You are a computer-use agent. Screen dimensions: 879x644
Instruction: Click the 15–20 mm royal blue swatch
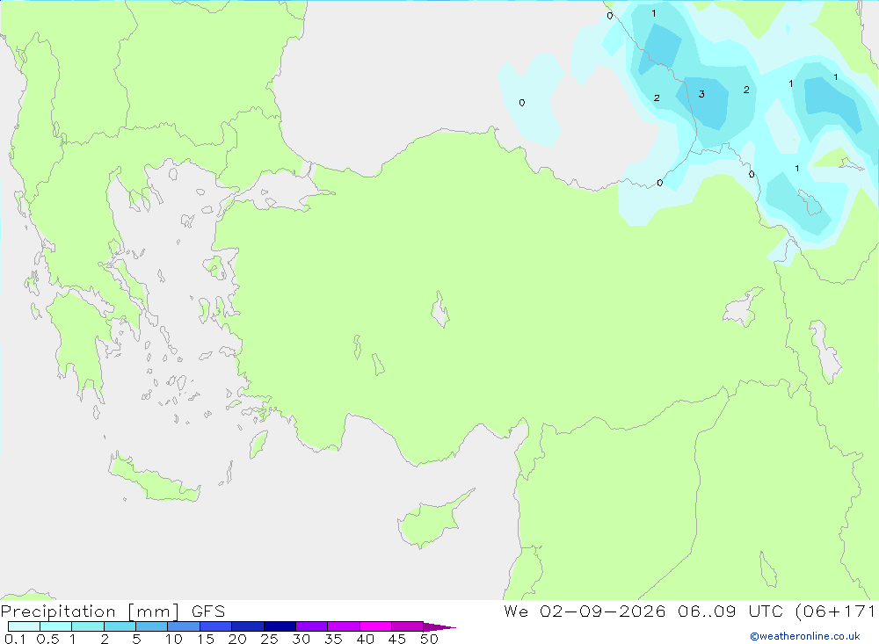215,626
